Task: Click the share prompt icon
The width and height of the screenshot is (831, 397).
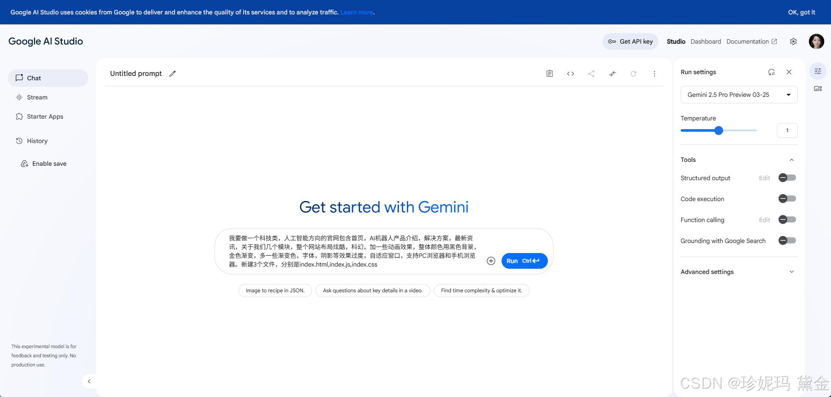Action: 592,74
